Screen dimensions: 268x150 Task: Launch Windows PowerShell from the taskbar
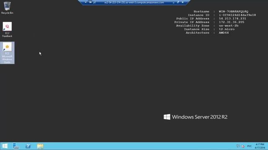28,146
